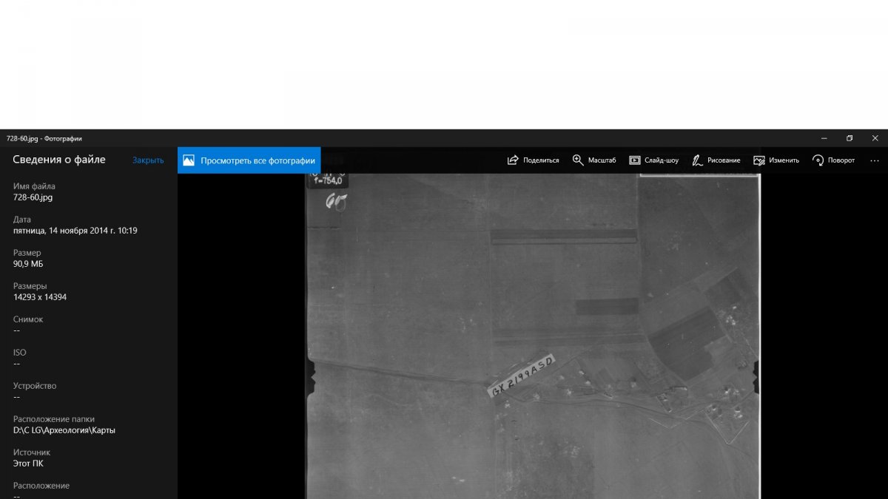Open the three-dot more options menu
888x499 pixels.
(x=874, y=160)
